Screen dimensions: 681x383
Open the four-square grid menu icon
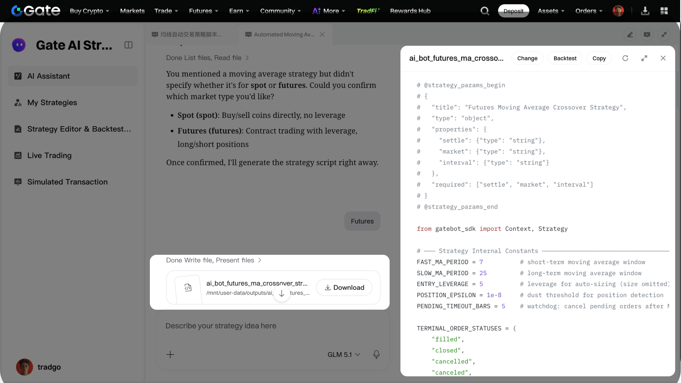664,11
